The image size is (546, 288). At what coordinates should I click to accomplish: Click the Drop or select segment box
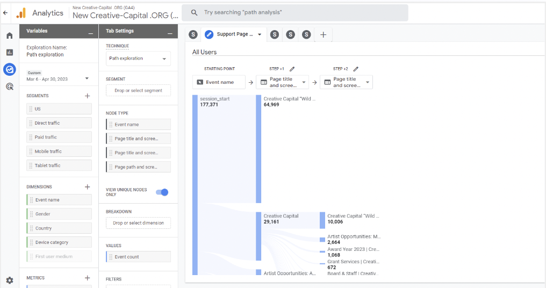click(x=138, y=91)
